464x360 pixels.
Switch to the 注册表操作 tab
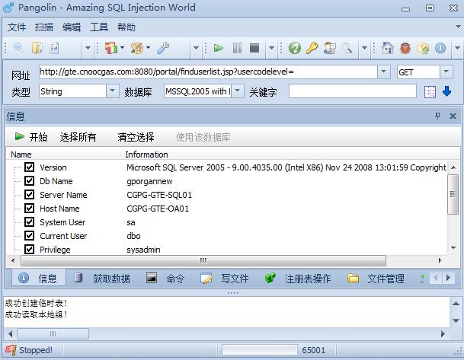298,278
